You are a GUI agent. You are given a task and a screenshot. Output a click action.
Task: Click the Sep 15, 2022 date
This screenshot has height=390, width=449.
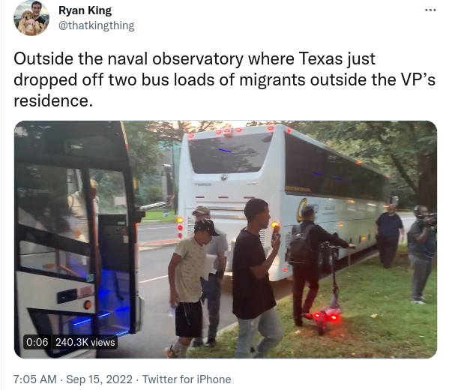click(100, 379)
